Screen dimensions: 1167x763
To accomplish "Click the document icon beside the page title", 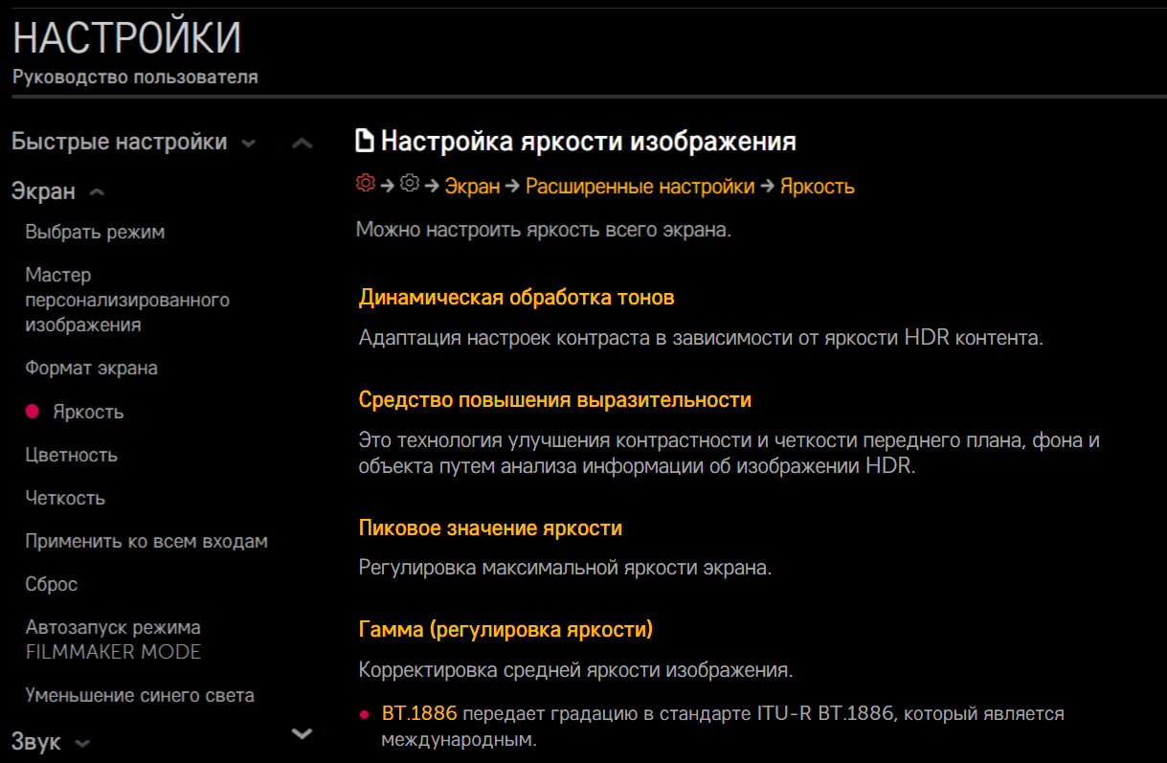I will 364,143.
